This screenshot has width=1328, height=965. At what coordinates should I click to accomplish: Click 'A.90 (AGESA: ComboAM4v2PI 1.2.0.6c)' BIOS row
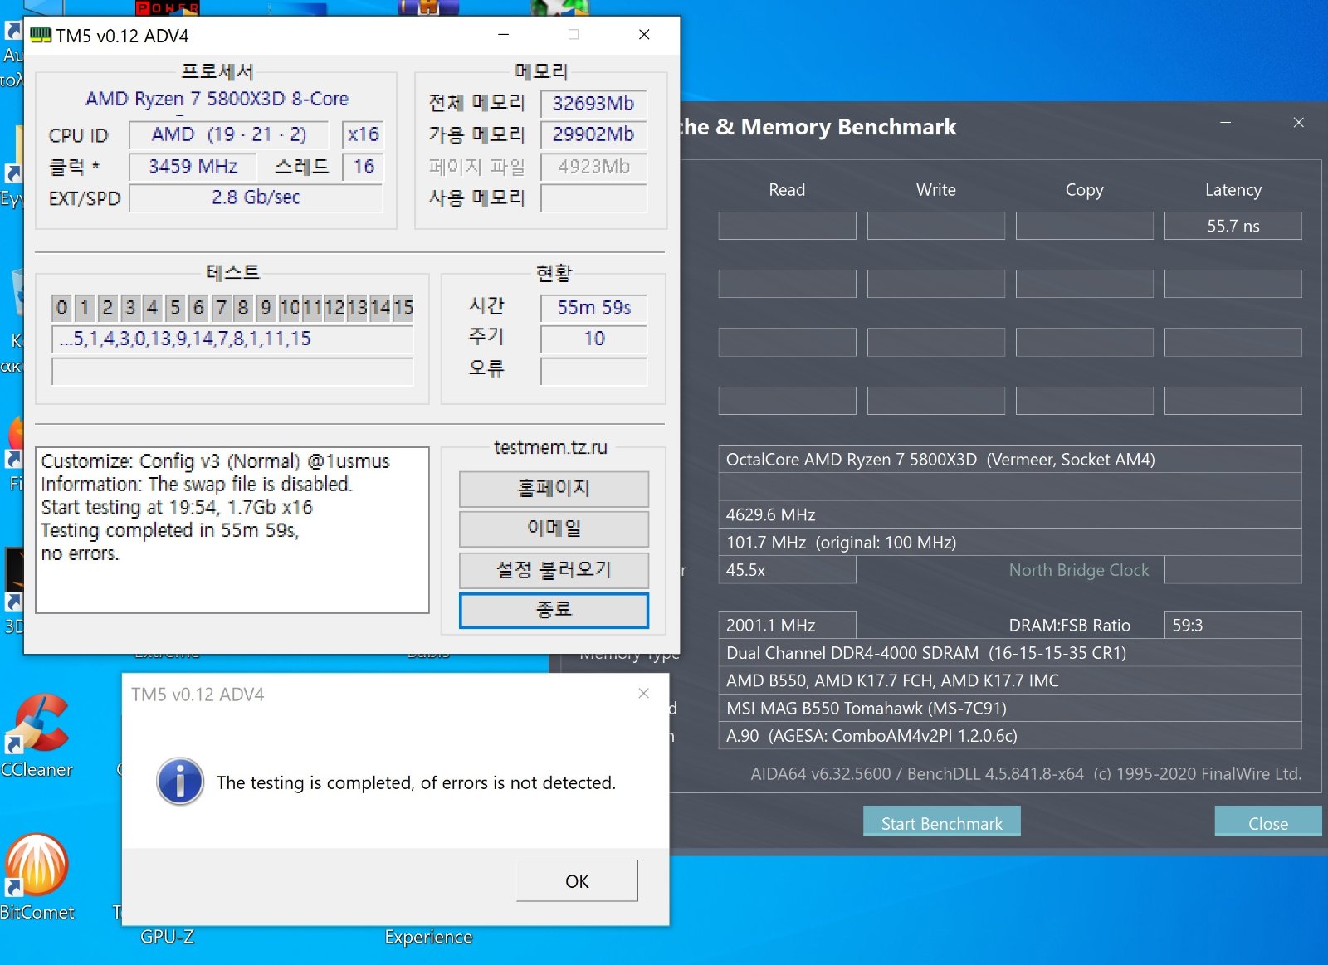coord(1009,735)
